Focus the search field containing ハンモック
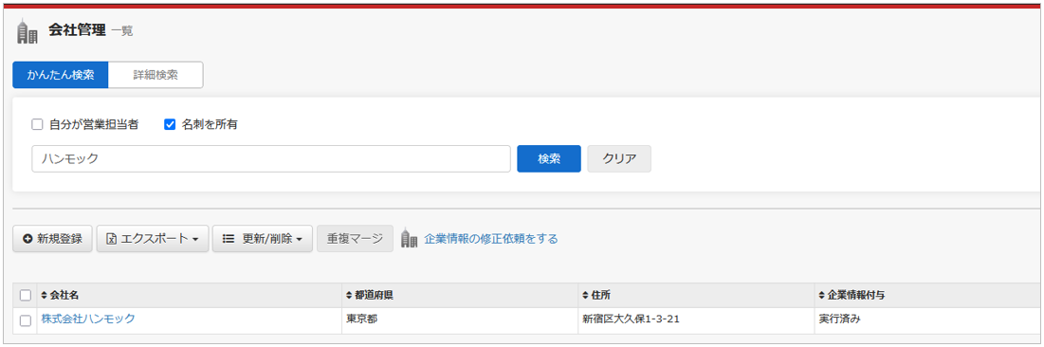1044x347 pixels. coord(271,158)
